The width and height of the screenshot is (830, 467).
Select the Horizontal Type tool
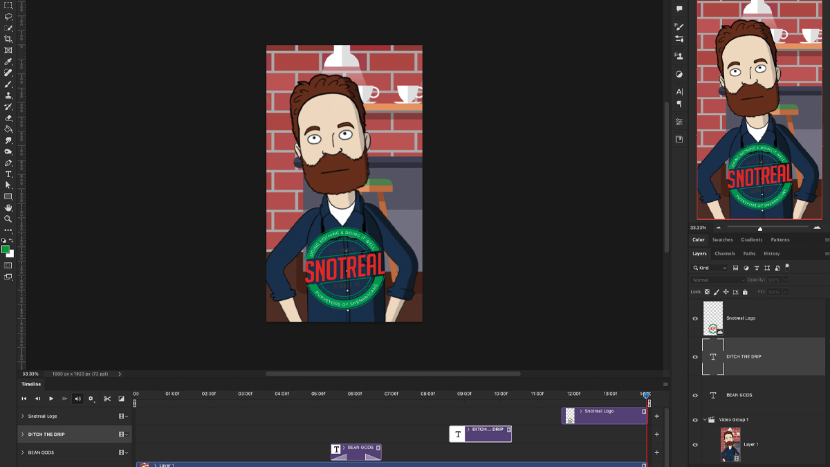pos(8,174)
